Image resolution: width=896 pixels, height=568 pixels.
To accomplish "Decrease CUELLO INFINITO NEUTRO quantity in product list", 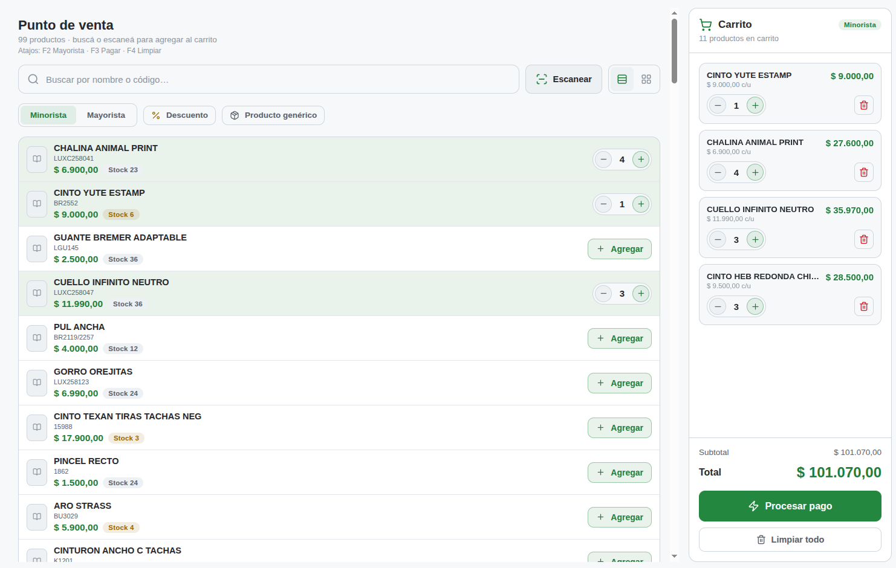I will pyautogui.click(x=603, y=294).
